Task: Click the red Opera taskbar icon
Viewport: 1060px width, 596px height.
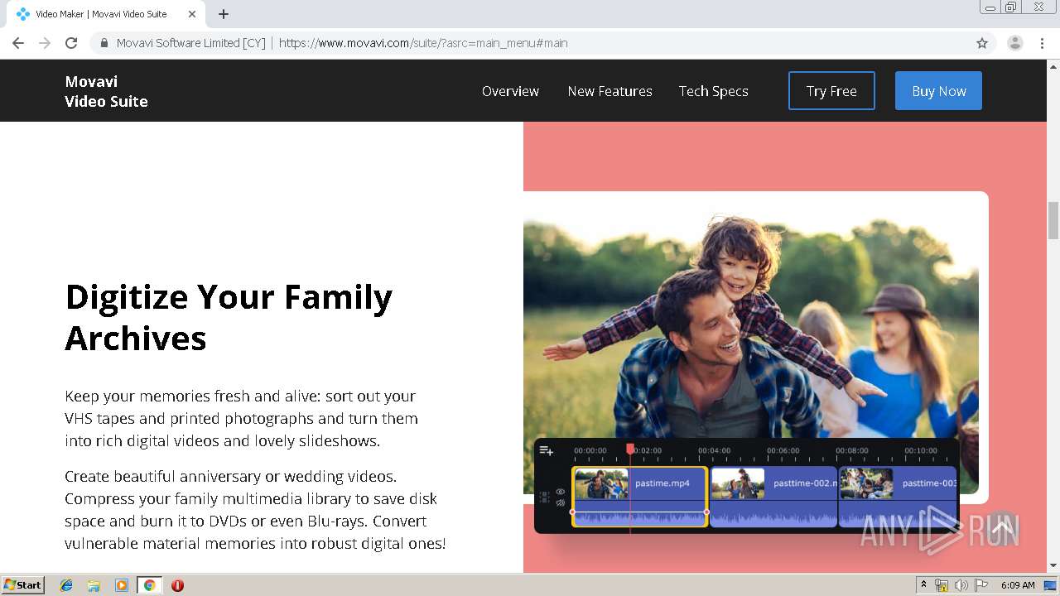Action: (177, 585)
